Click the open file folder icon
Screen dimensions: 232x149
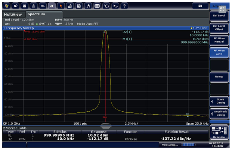click(x=16, y=6)
